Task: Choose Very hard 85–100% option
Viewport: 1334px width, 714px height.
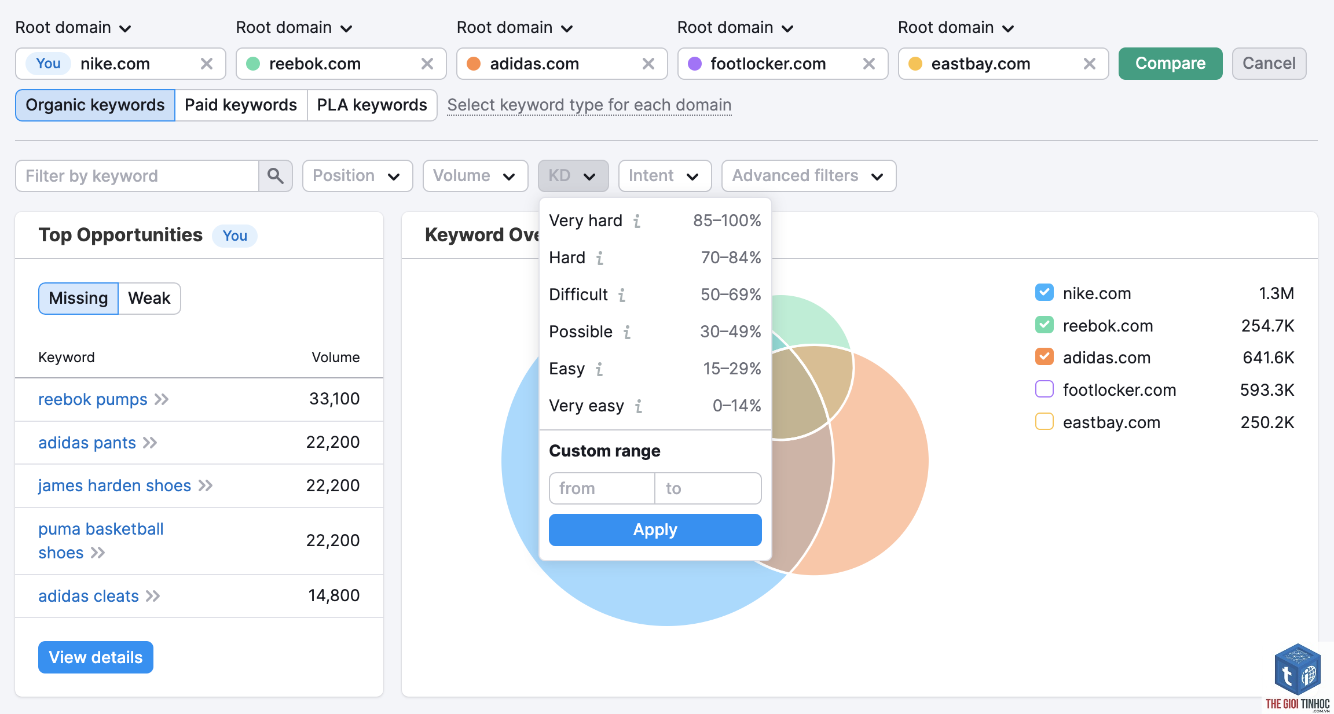Action: [655, 221]
